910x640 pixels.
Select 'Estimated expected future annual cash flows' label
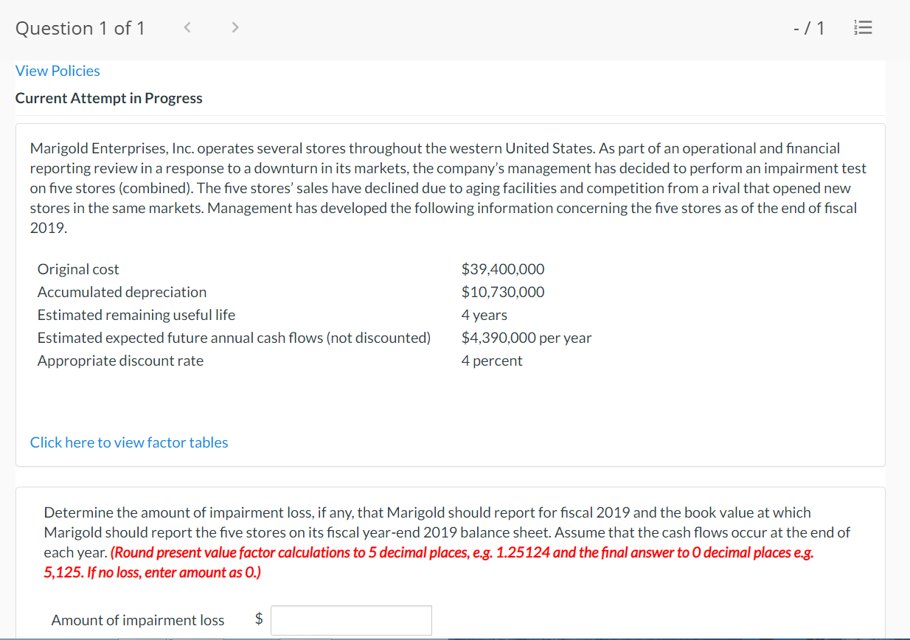pyautogui.click(x=235, y=338)
